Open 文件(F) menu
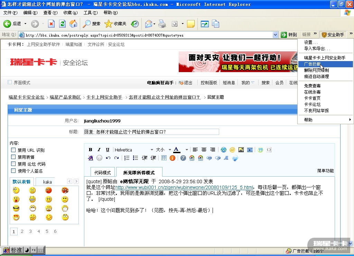This screenshot has height=256, width=354. 10,13
